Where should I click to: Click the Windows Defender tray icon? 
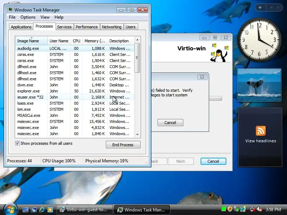(236, 209)
